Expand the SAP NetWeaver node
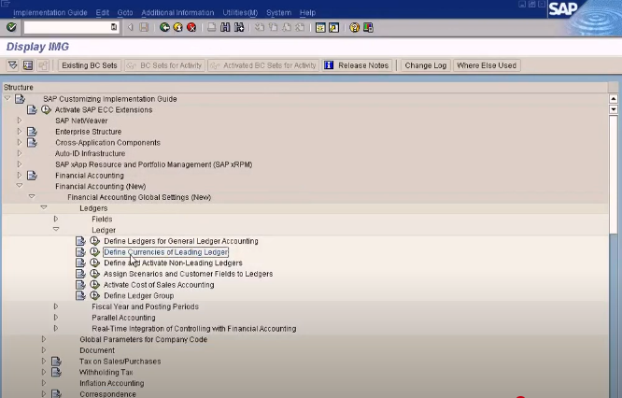This screenshot has height=398, width=622. pos(20,121)
